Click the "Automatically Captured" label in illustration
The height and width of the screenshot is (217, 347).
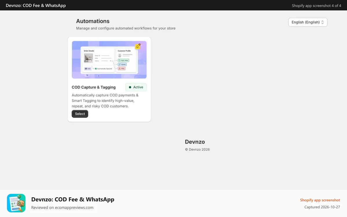pos(104,69)
